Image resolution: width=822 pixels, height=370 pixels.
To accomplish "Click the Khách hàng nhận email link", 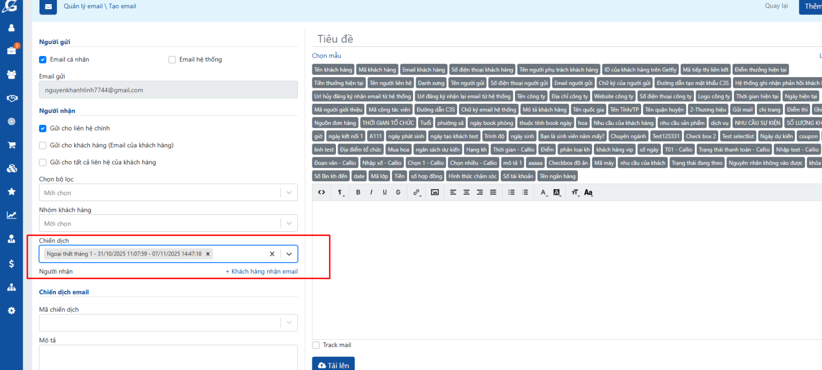I will (261, 271).
